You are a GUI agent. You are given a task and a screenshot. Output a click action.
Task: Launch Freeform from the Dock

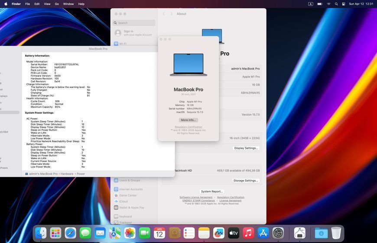click(x=219, y=233)
